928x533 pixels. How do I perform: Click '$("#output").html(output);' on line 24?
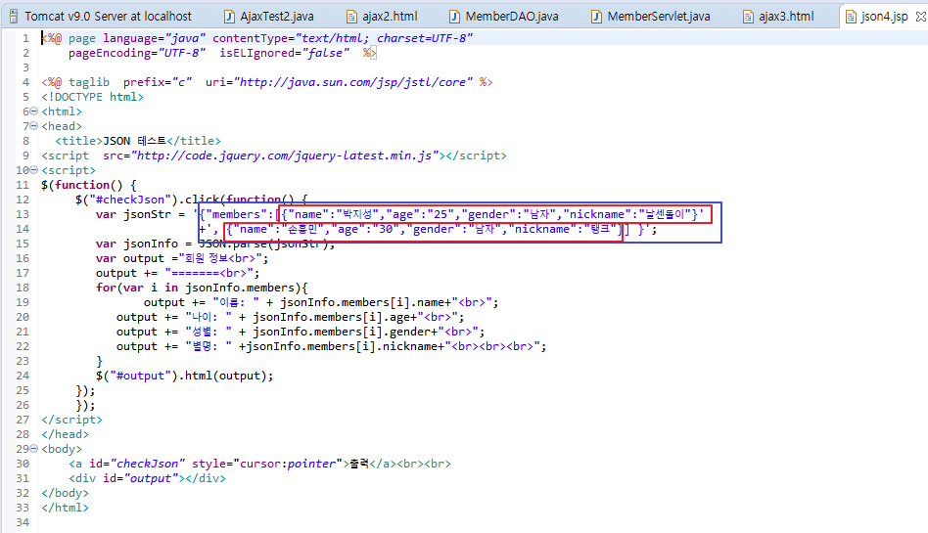pyautogui.click(x=185, y=376)
